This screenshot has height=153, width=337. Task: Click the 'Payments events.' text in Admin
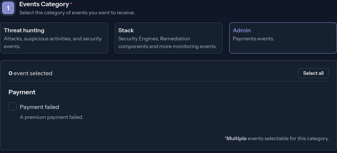point(253,39)
